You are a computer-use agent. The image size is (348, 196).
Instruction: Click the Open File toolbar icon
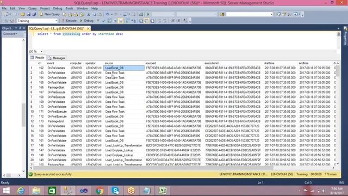pos(23,15)
